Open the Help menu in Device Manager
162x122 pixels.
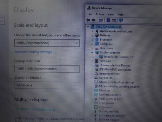(x=120, y=14)
